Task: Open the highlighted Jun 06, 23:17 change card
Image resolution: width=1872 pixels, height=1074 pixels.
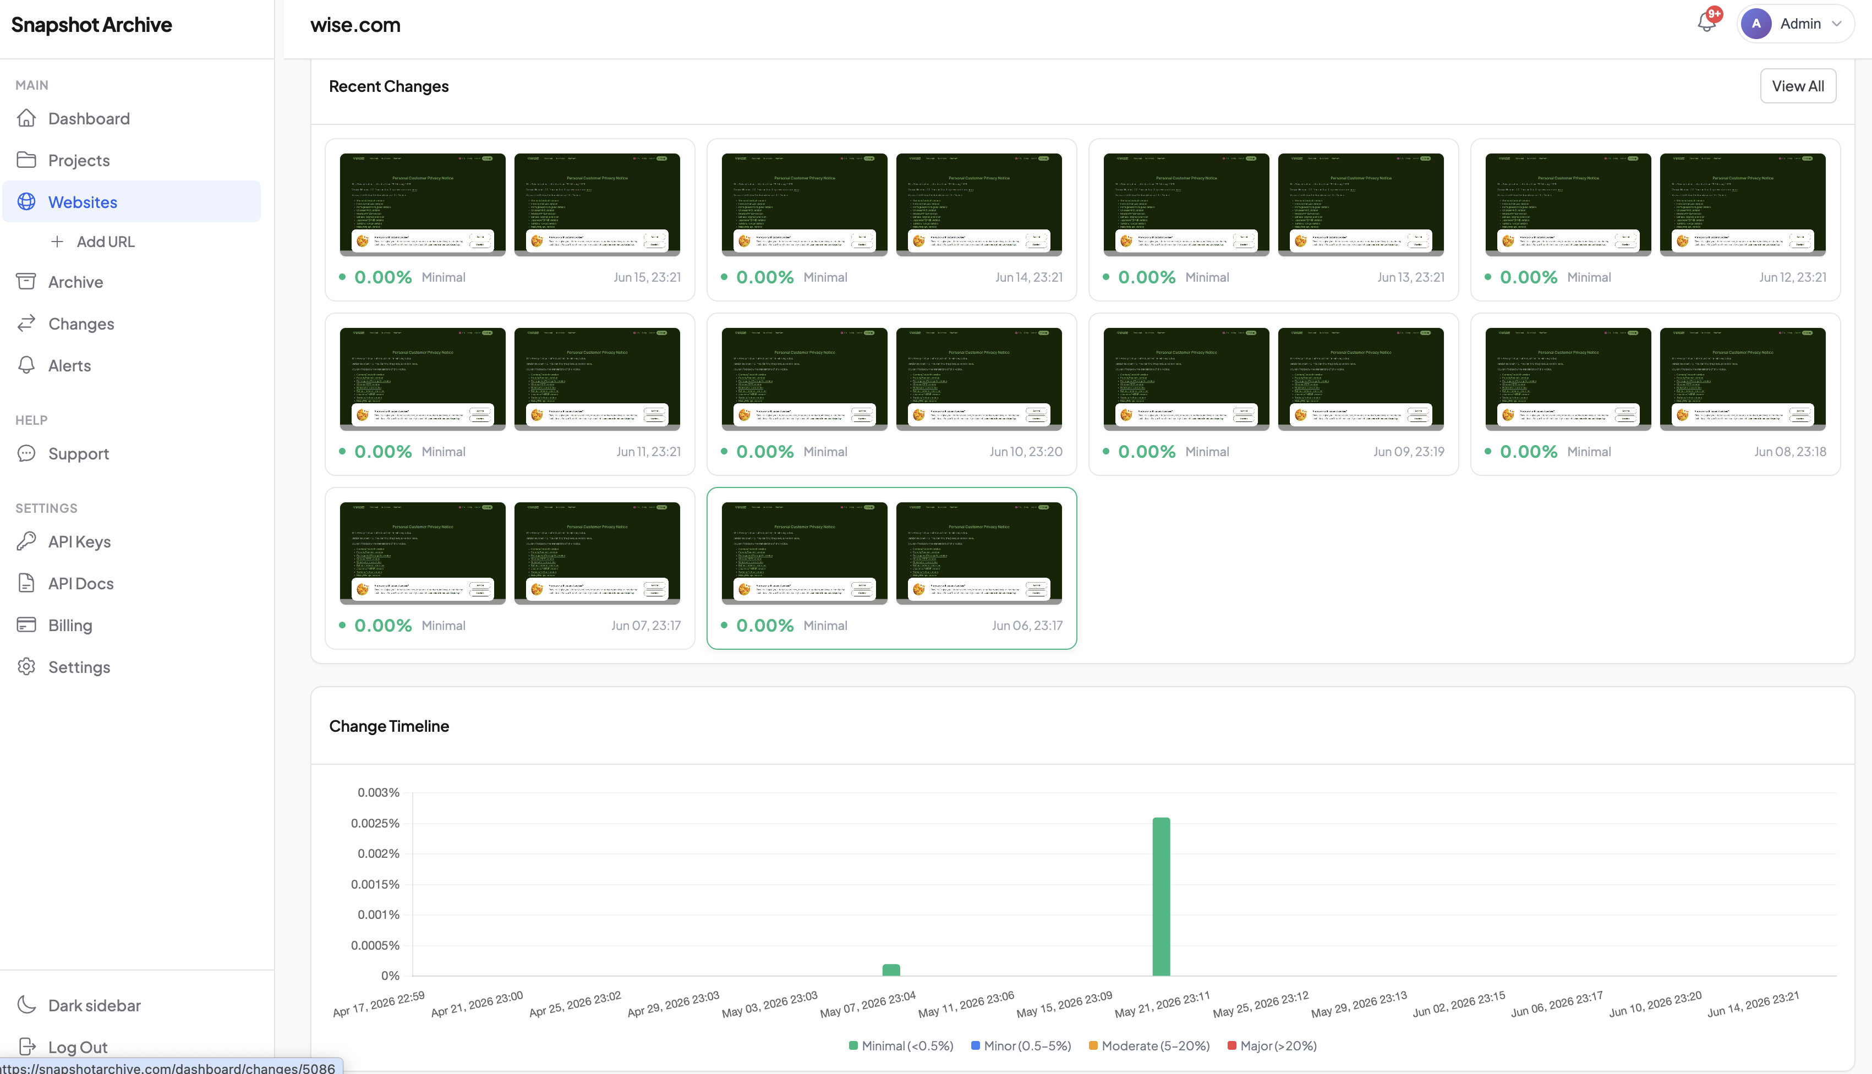Action: pos(892,568)
